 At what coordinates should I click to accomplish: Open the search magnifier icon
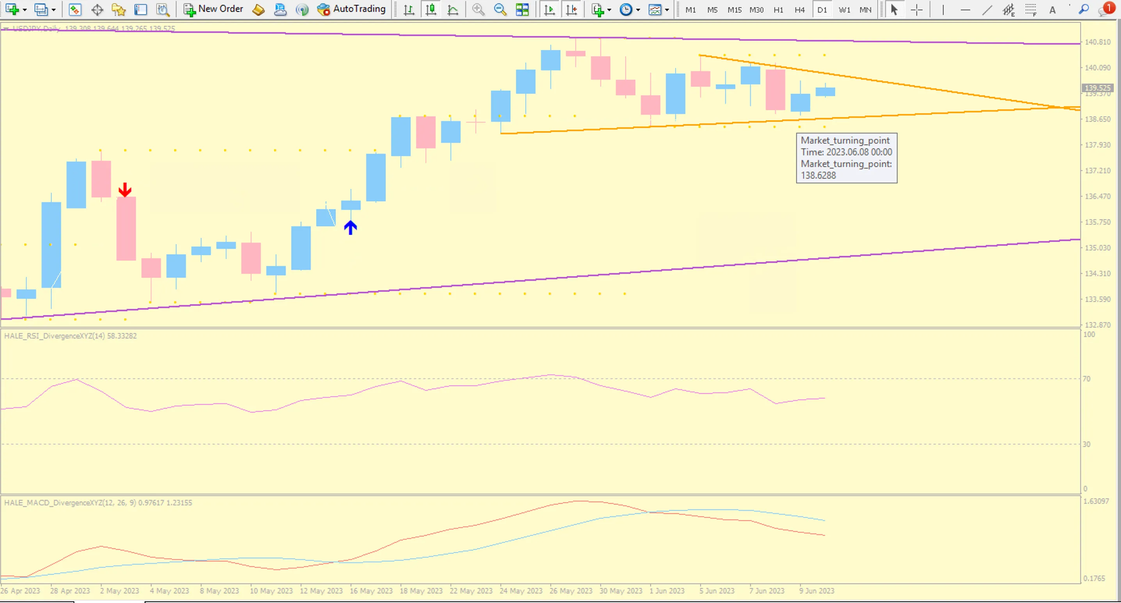tap(1084, 10)
